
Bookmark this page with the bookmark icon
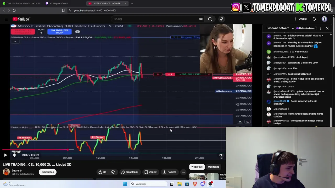tap(63, 10)
